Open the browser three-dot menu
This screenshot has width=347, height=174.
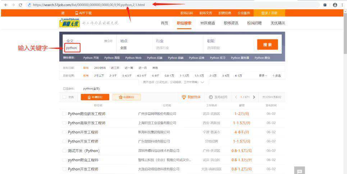click(342, 5)
